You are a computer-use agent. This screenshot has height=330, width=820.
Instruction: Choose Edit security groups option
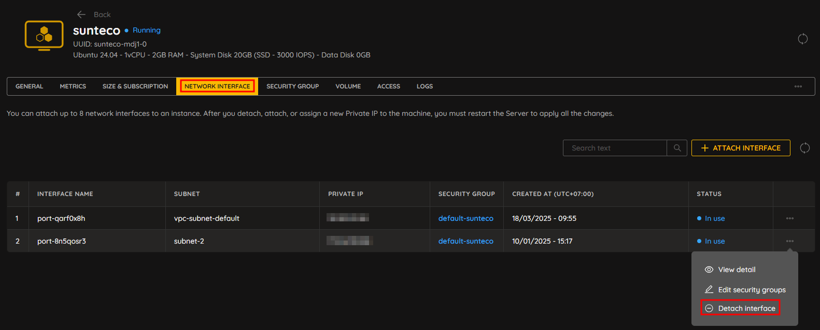(751, 290)
